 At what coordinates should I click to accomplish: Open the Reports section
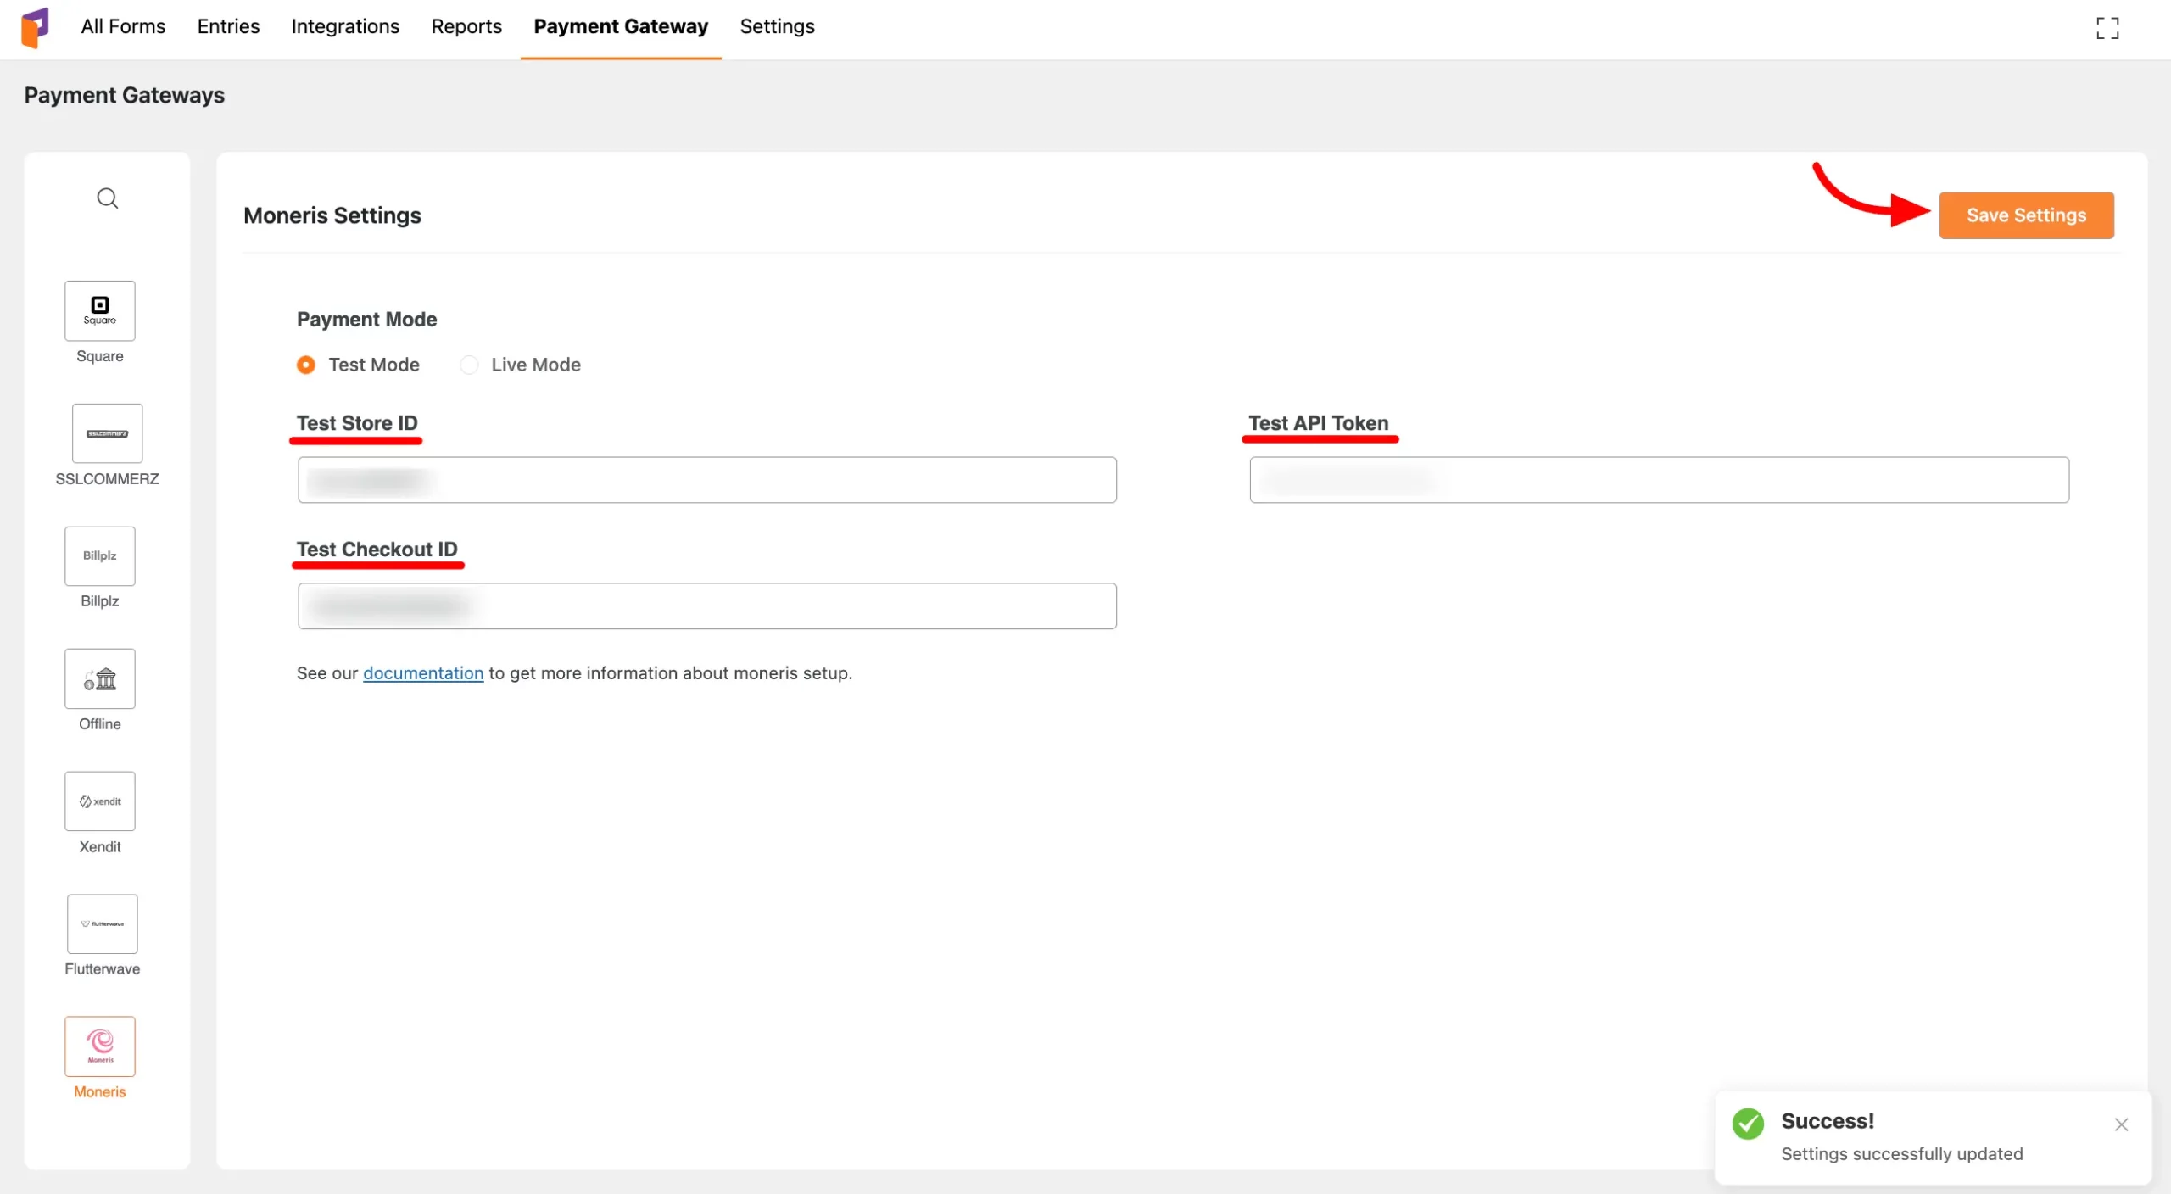[x=466, y=26]
